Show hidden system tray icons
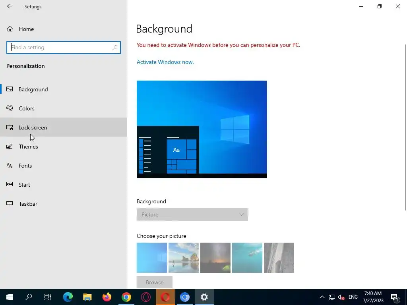Viewport: 407px width, 305px height. pyautogui.click(x=322, y=297)
